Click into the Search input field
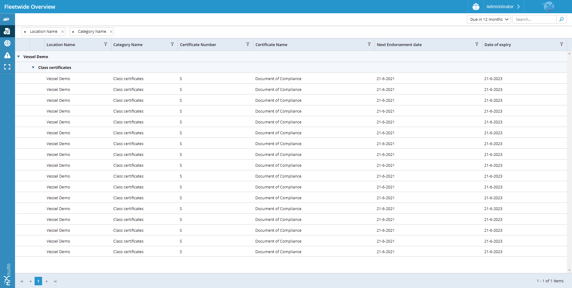Image resolution: width=572 pixels, height=288 pixels. click(534, 19)
